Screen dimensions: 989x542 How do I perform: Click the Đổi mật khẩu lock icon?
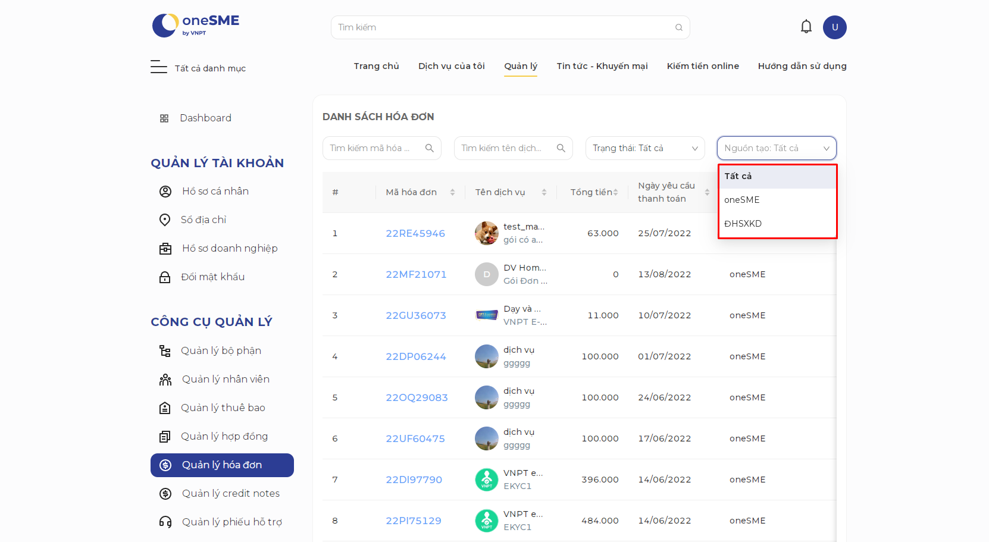point(165,277)
